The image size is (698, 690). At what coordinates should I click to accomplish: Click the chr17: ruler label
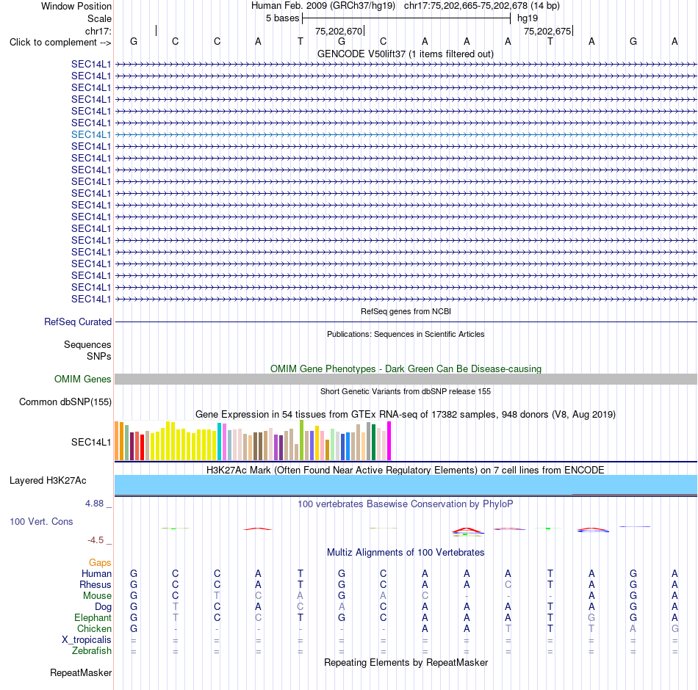click(98, 31)
